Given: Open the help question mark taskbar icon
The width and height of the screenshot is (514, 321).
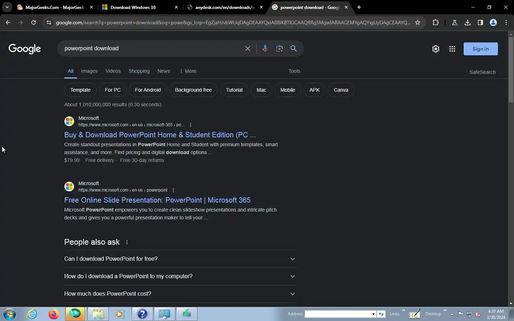Looking at the screenshot, I should coord(142,314).
